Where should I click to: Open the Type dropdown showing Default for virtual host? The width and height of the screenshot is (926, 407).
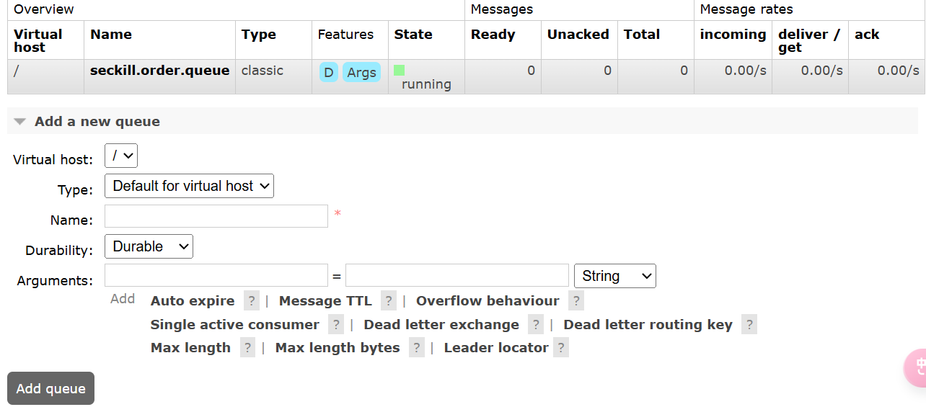pos(189,186)
